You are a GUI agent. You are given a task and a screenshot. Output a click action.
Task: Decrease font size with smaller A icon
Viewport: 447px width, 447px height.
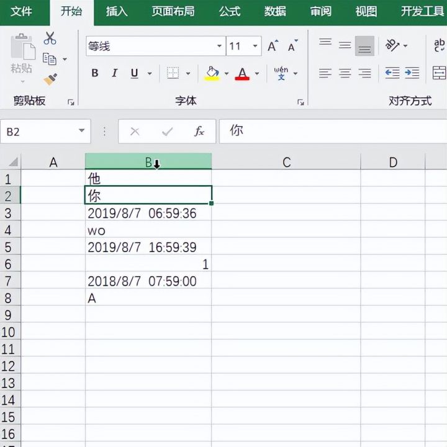(292, 45)
